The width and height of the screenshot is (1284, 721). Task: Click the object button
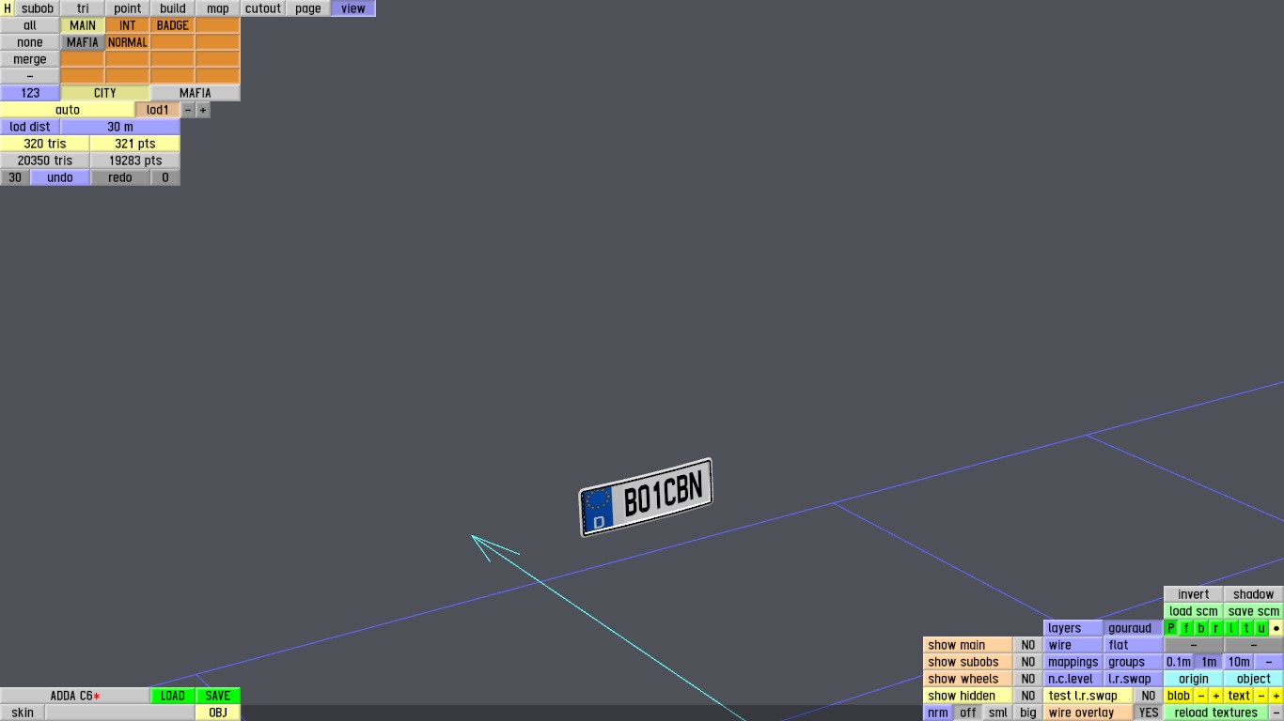tap(1254, 679)
